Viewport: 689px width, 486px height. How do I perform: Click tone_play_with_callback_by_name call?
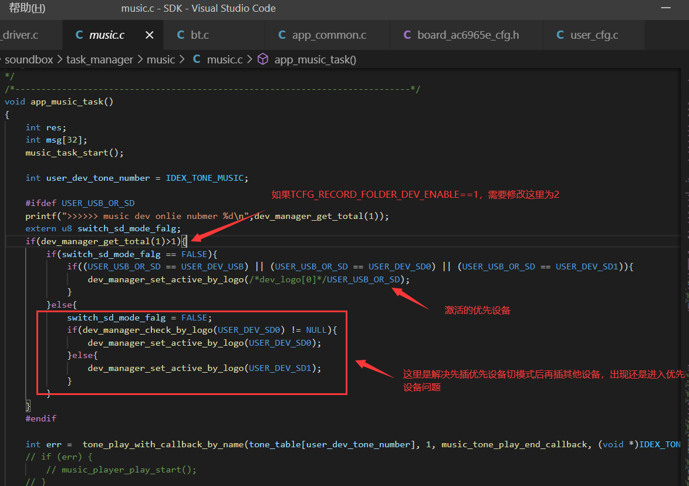tap(163, 445)
